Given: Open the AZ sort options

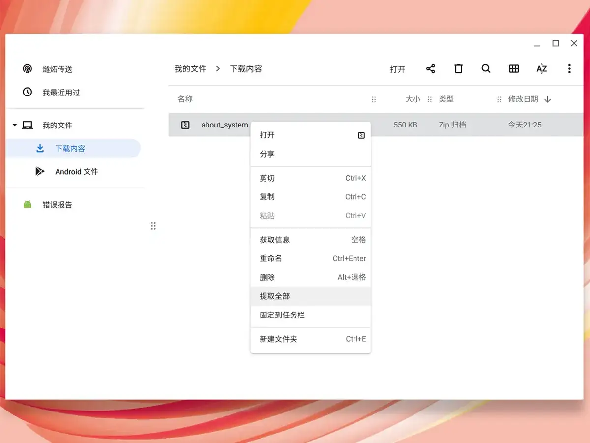Looking at the screenshot, I should coord(541,69).
